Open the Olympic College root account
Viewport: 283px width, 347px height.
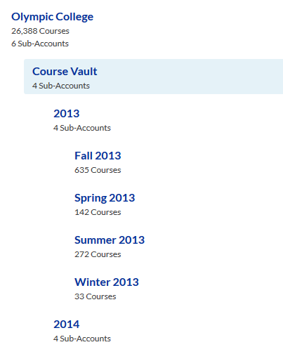pos(52,17)
